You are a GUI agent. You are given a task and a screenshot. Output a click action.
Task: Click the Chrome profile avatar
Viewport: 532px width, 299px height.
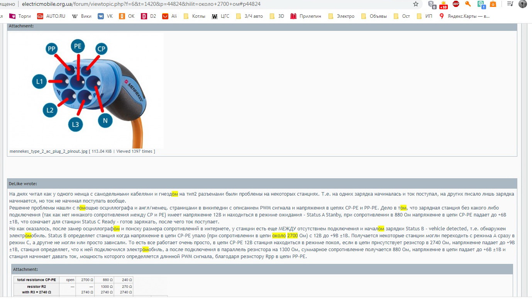pyautogui.click(x=523, y=4)
